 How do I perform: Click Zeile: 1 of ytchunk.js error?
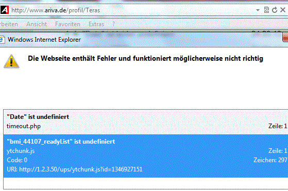pos(278,151)
